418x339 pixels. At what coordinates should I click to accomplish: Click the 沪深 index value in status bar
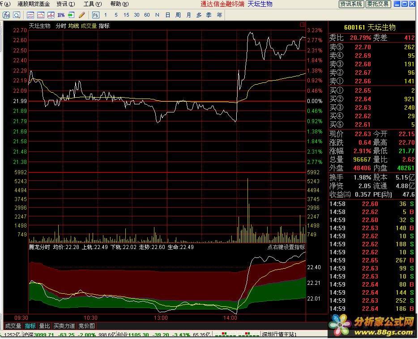pyautogui.click(x=44, y=335)
